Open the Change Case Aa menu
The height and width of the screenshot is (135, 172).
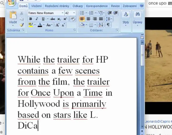click(49, 25)
